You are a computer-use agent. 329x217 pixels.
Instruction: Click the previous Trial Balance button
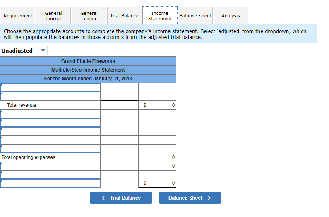[121, 198]
